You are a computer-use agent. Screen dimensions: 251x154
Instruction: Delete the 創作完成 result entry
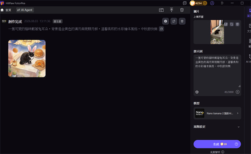[182, 21]
